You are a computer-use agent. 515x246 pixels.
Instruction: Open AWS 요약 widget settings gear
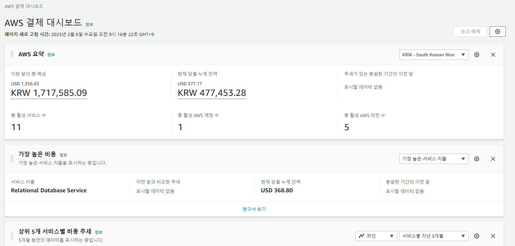[477, 55]
